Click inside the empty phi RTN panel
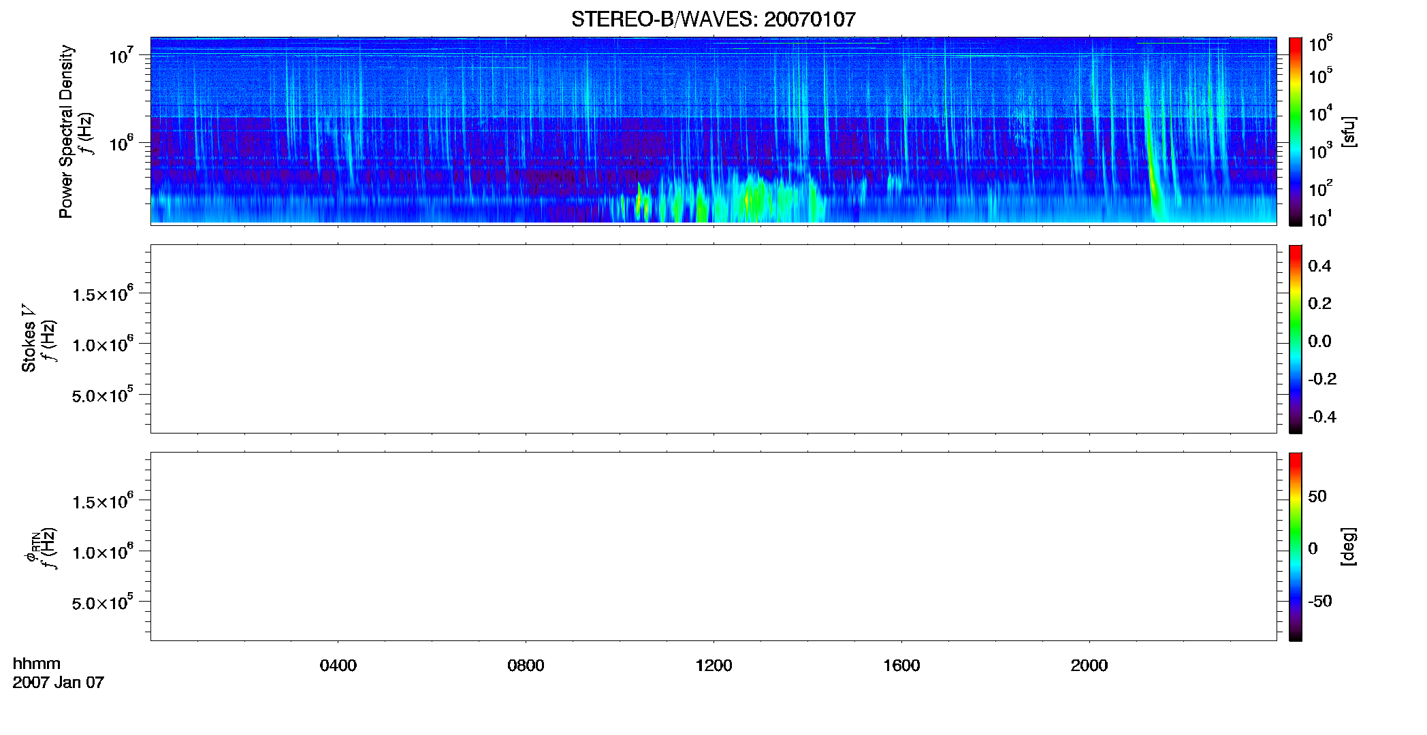This screenshot has height=735, width=1427. (x=713, y=546)
